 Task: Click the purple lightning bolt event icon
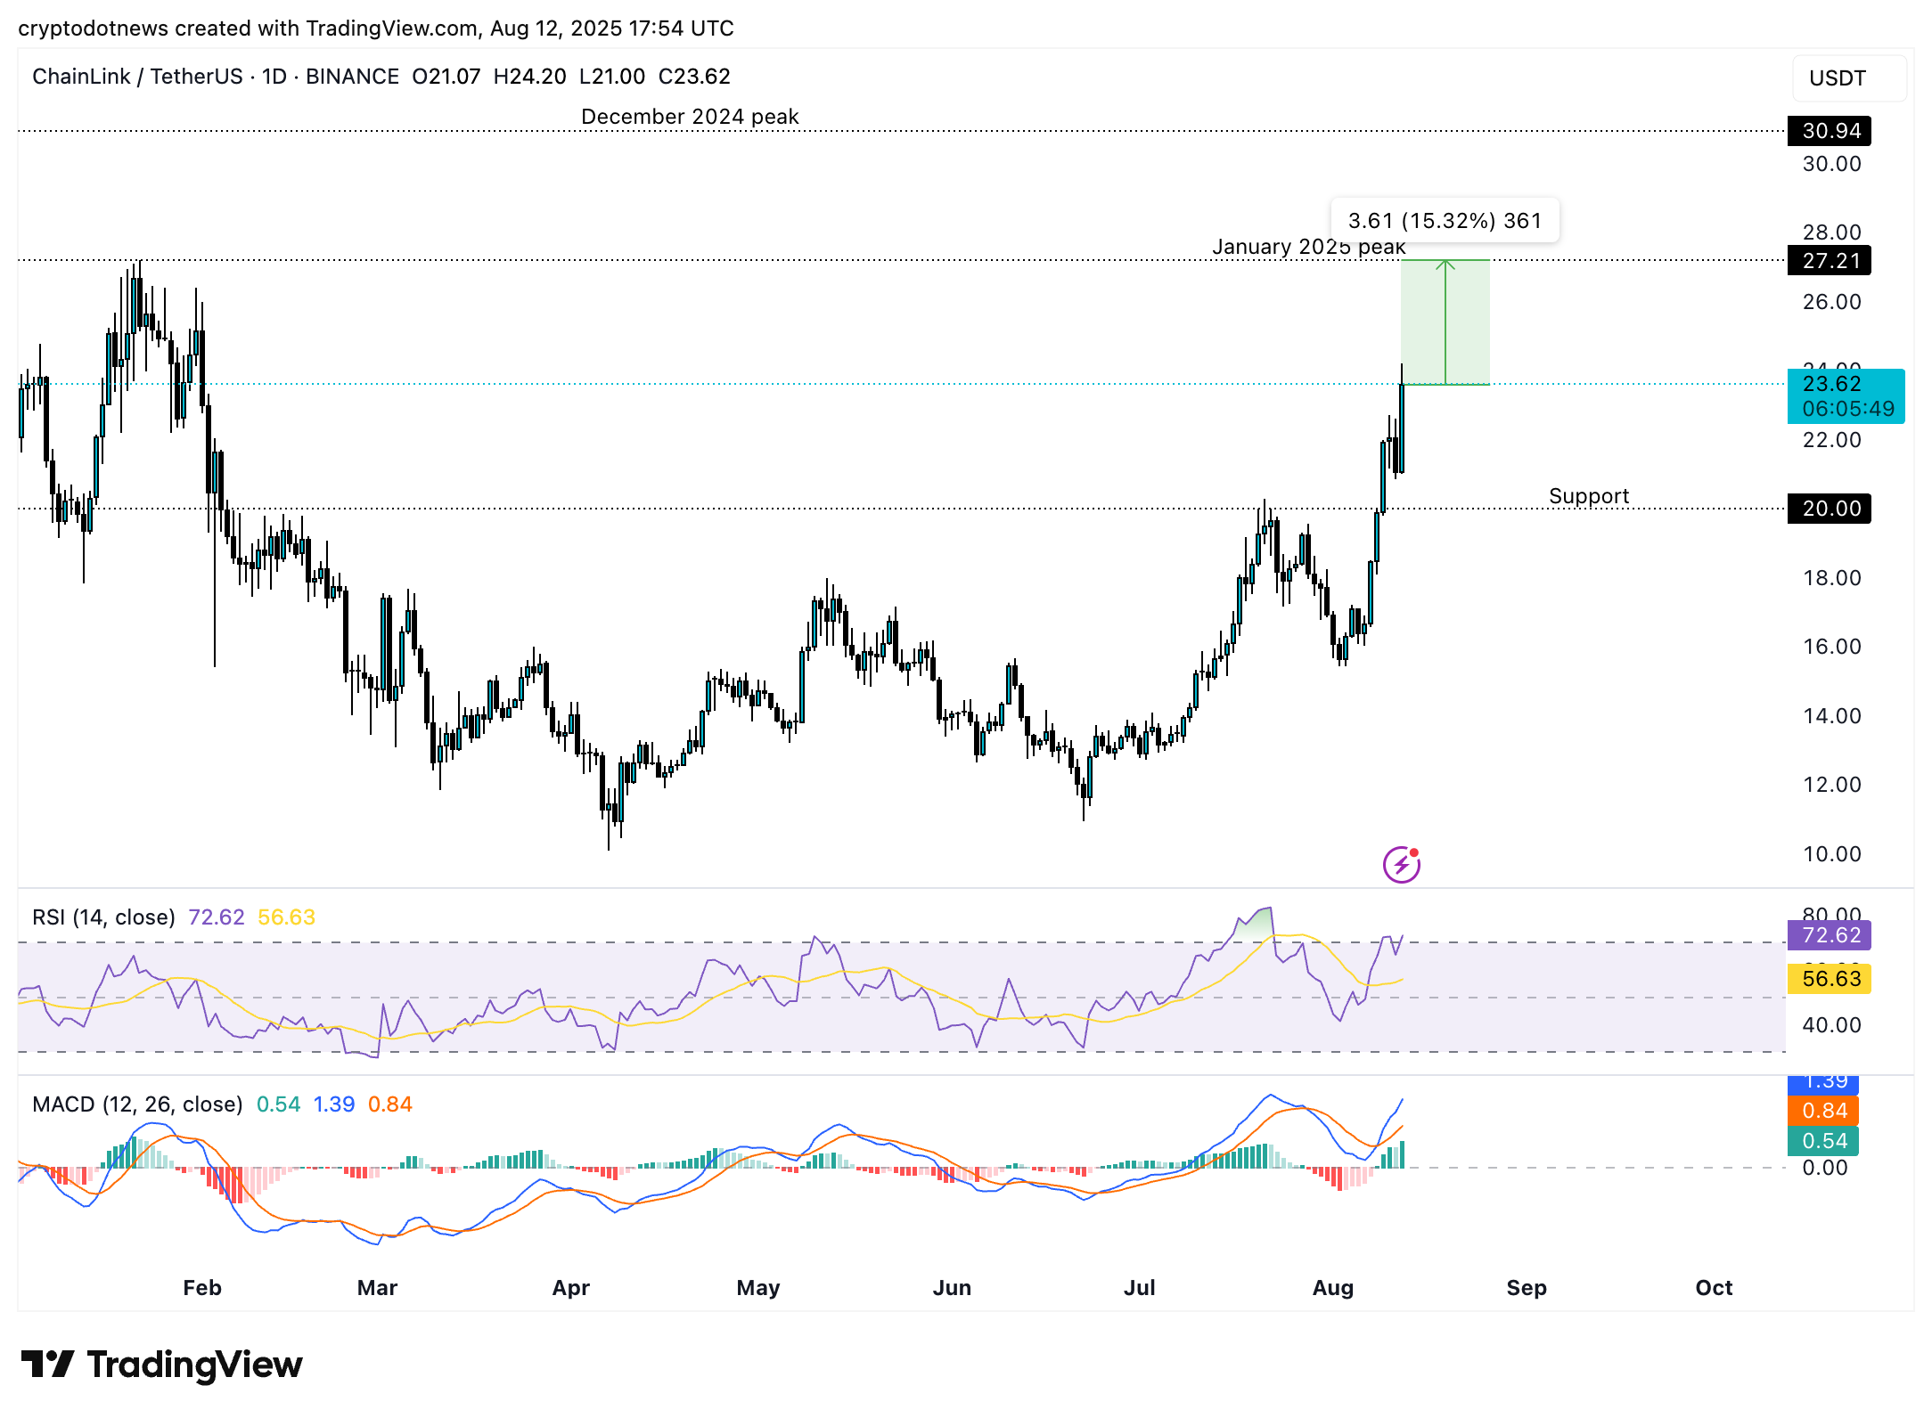1401,864
